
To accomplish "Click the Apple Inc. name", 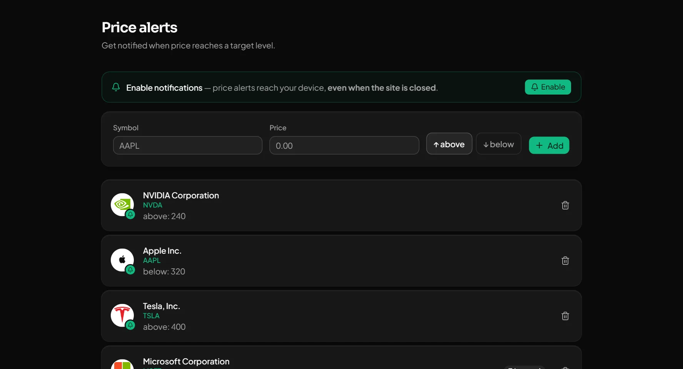I will pyautogui.click(x=162, y=251).
